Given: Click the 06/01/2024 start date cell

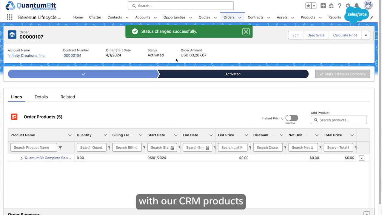Looking at the screenshot, I should [x=157, y=158].
